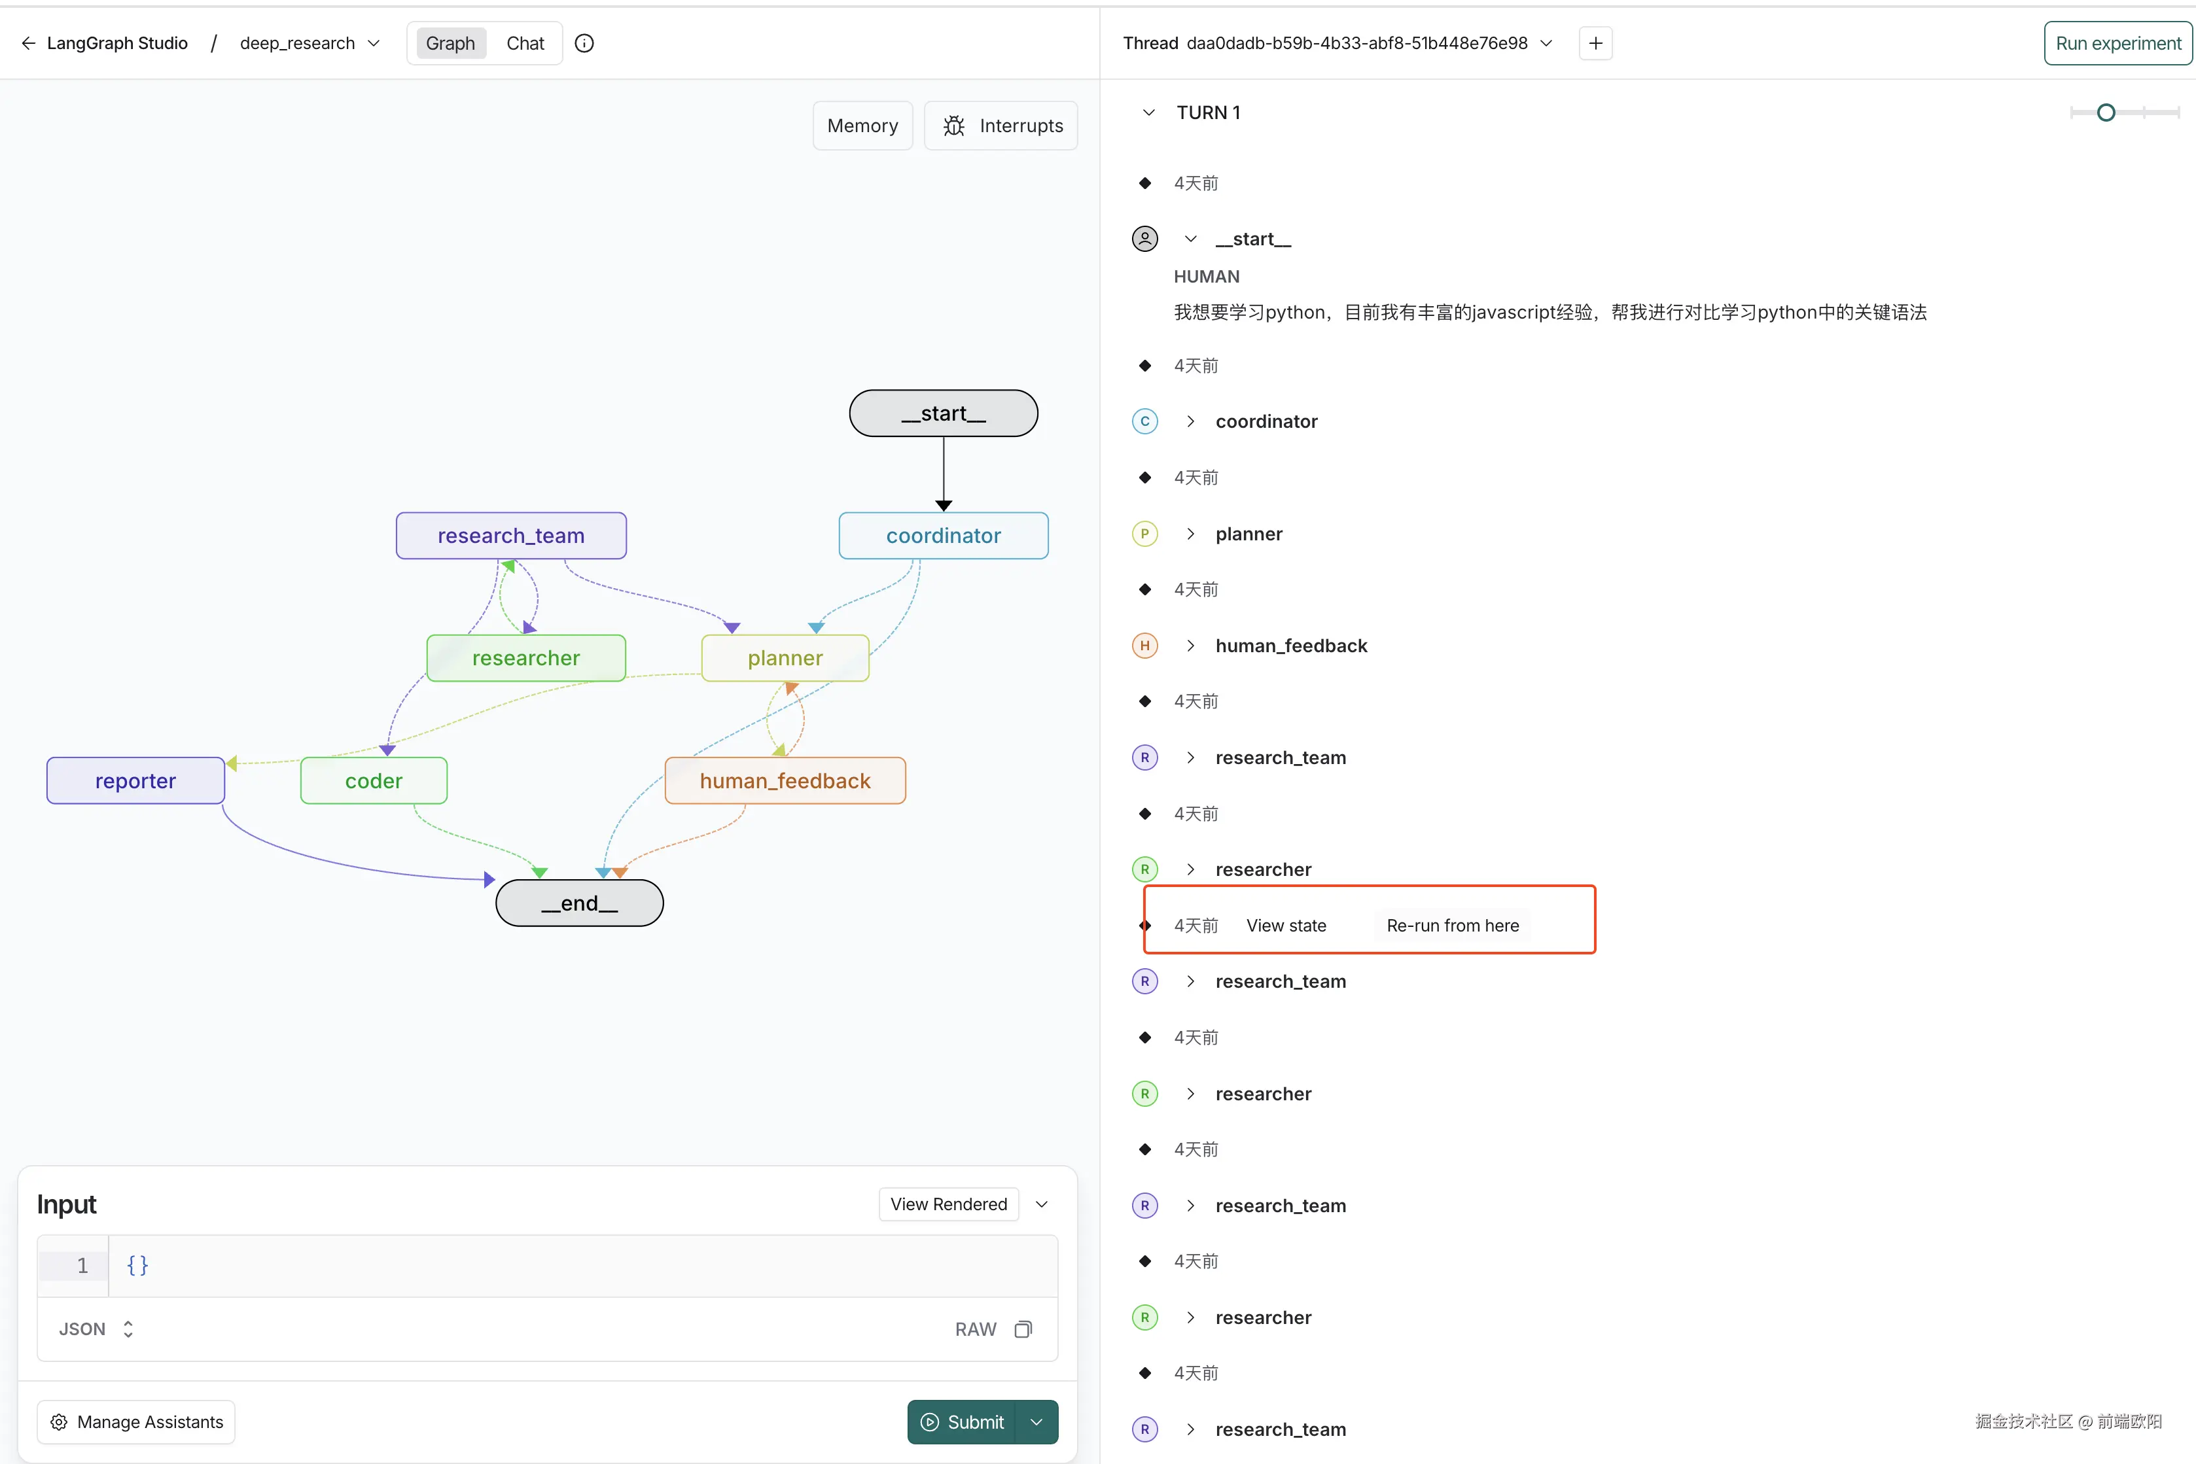The height and width of the screenshot is (1464, 2196).
Task: Select the research_team node in graph
Action: click(510, 536)
